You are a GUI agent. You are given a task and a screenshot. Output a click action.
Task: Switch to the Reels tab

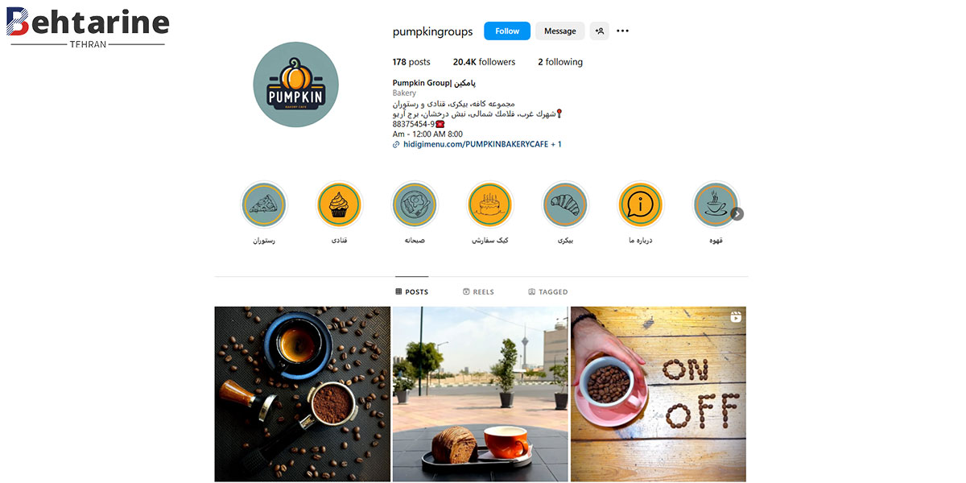pos(478,291)
